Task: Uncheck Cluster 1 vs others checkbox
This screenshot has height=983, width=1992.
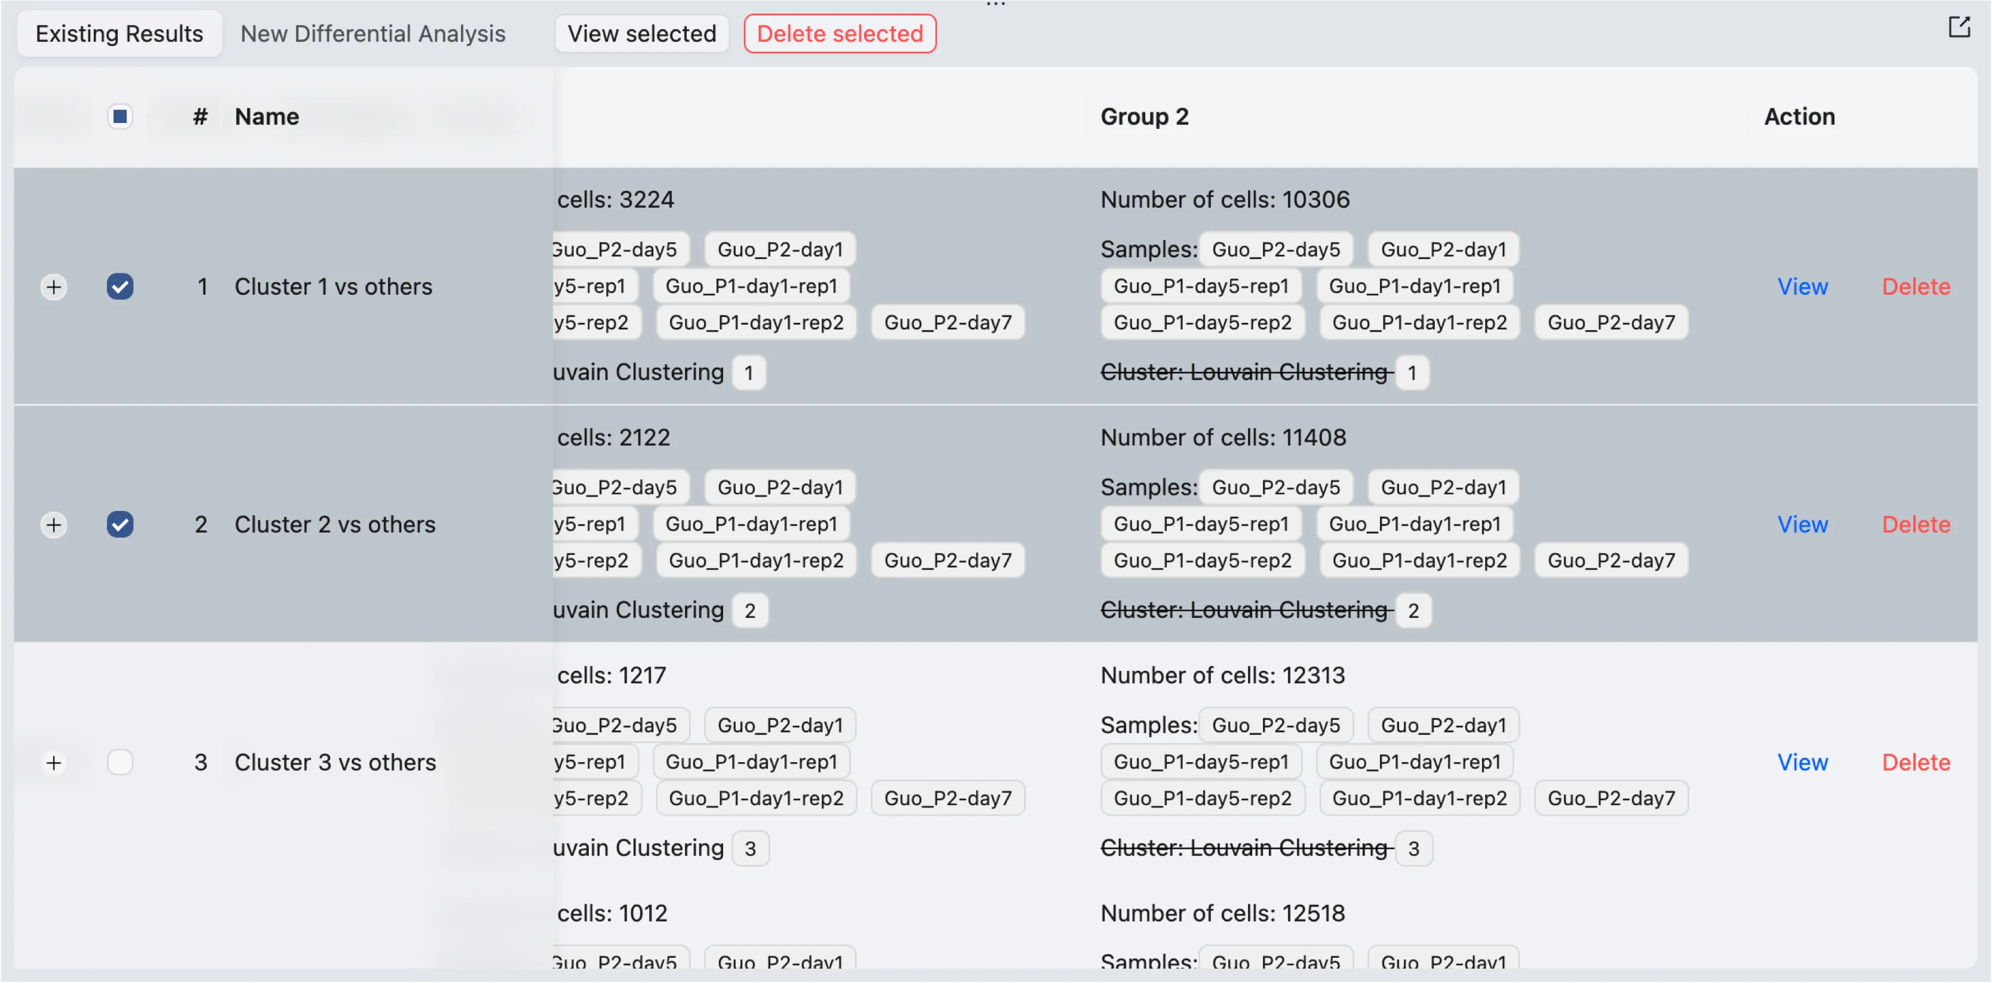Action: (120, 286)
